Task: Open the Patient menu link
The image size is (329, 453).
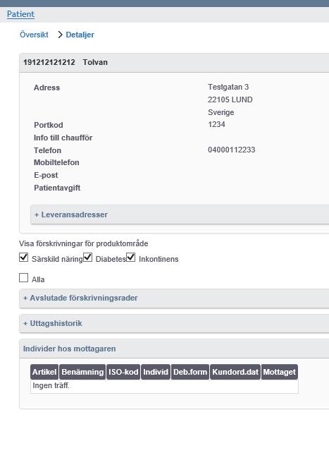Action: (20, 14)
